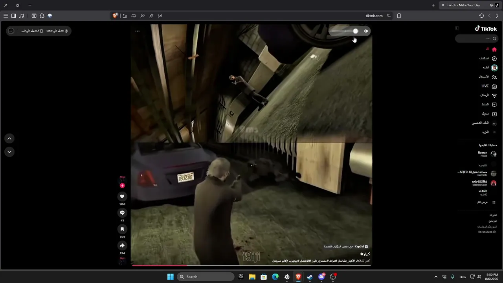Click the taskbar Search box
This screenshot has width=503, height=283.
tap(206, 277)
